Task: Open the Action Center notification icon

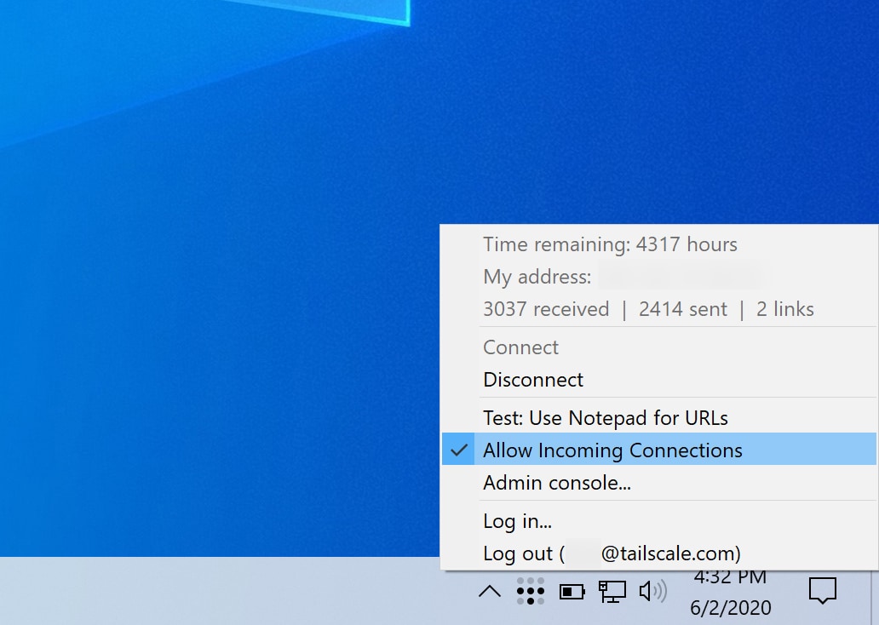Action: point(822,590)
